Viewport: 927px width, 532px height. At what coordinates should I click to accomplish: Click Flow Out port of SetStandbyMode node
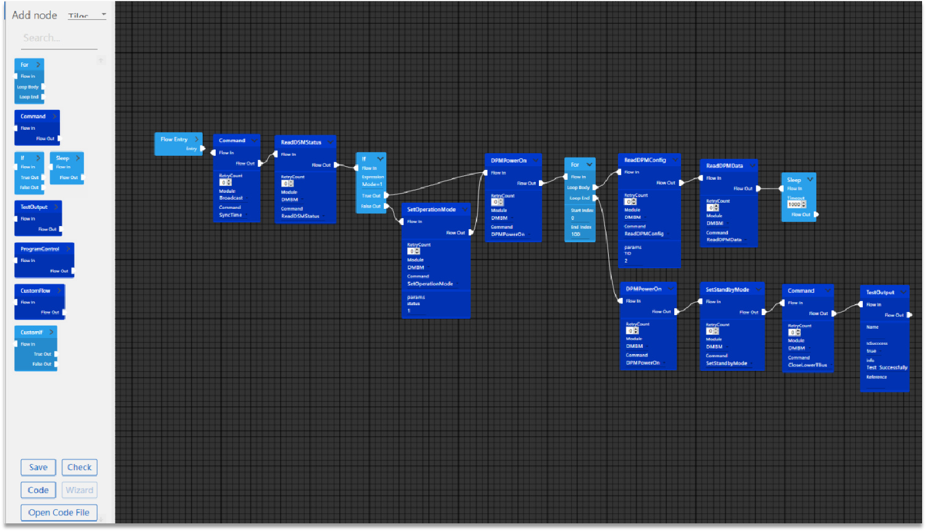pos(764,312)
